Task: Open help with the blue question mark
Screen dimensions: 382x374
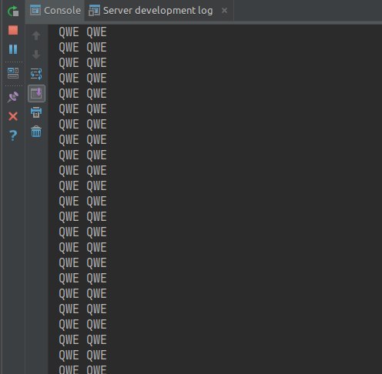Action: 13,135
